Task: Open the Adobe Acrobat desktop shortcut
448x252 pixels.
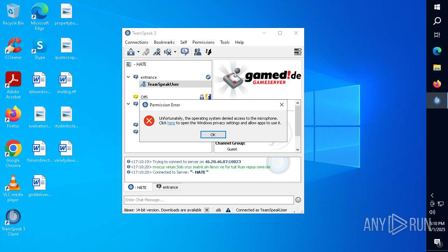Action: click(13, 85)
